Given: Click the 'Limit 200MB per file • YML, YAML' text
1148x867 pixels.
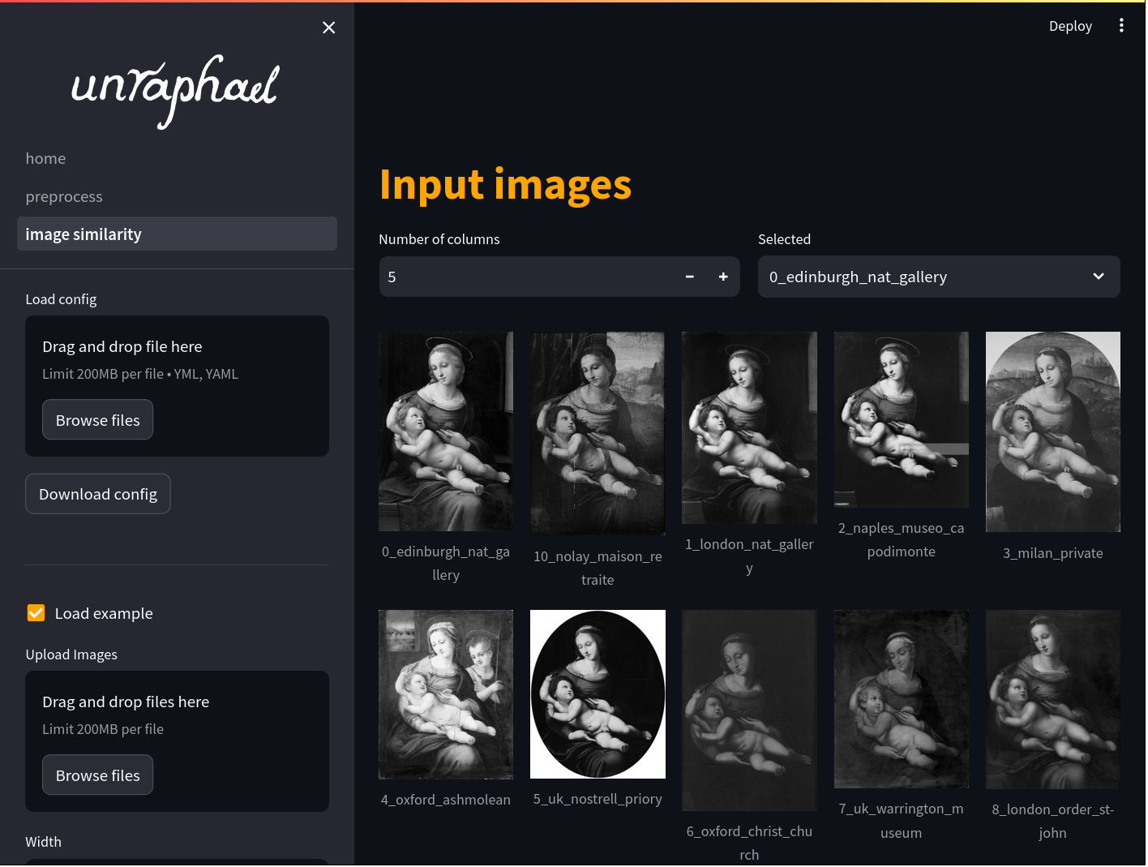Looking at the screenshot, I should [x=140, y=375].
